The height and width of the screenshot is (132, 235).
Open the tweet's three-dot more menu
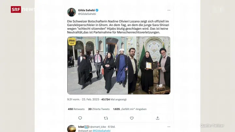coord(169,10)
